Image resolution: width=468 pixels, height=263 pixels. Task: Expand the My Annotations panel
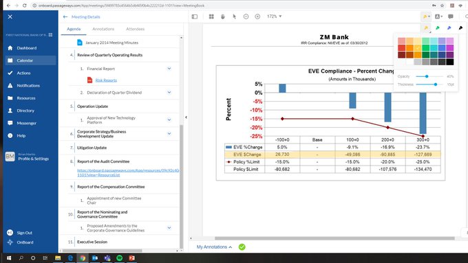(214, 247)
